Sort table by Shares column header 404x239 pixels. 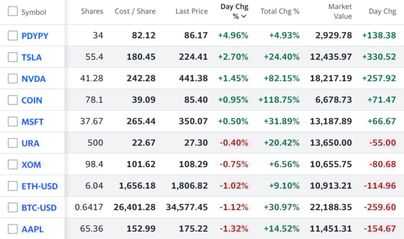tap(92, 11)
